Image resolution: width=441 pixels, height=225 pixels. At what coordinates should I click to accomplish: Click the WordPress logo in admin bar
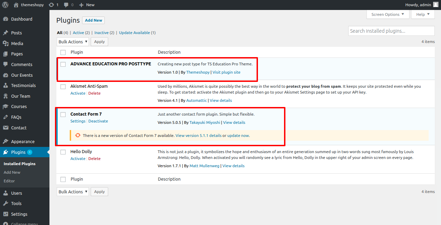point(5,5)
